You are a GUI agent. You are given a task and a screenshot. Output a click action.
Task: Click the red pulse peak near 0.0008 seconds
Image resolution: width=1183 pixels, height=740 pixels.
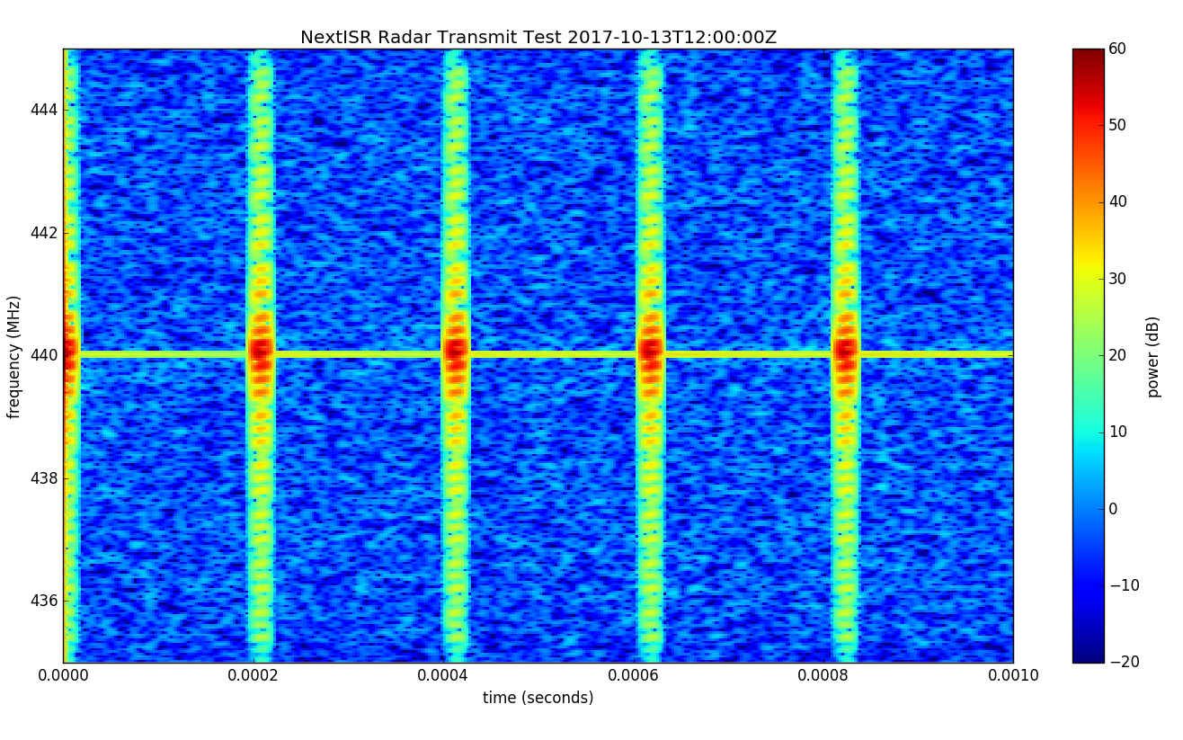coord(845,350)
